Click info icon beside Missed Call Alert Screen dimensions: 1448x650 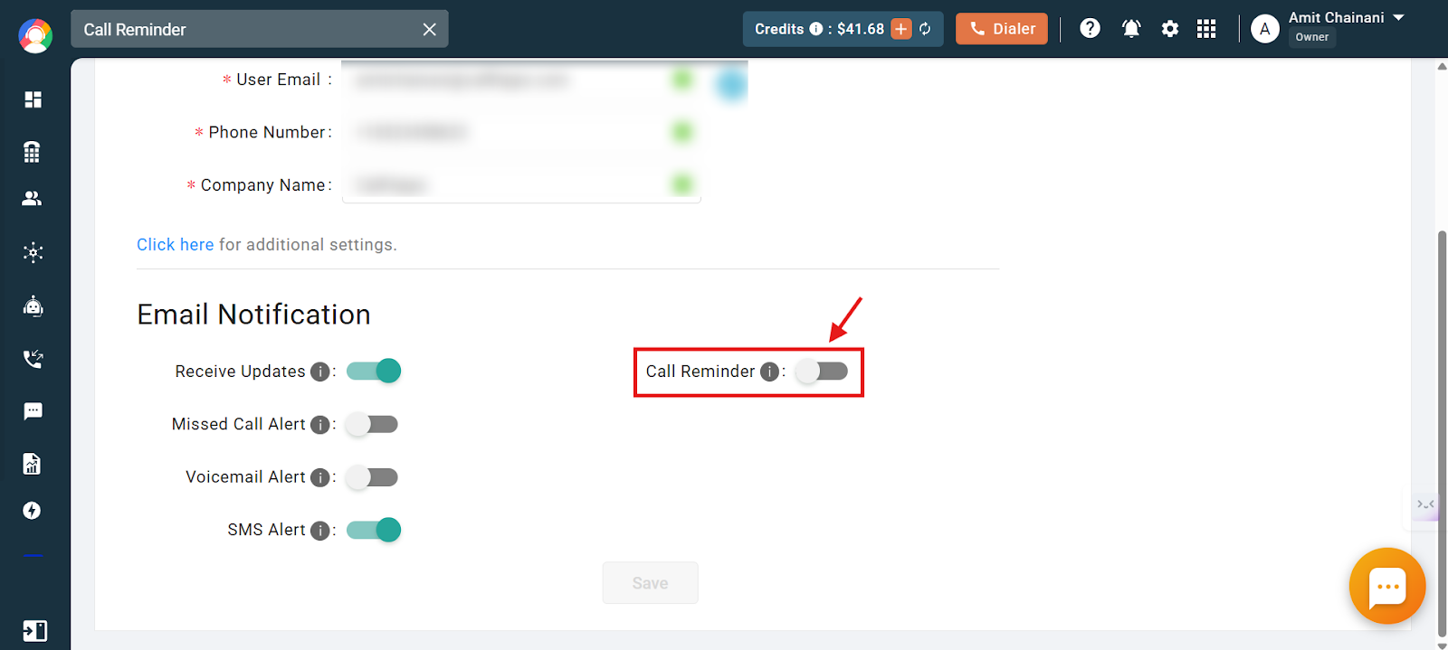[319, 425]
